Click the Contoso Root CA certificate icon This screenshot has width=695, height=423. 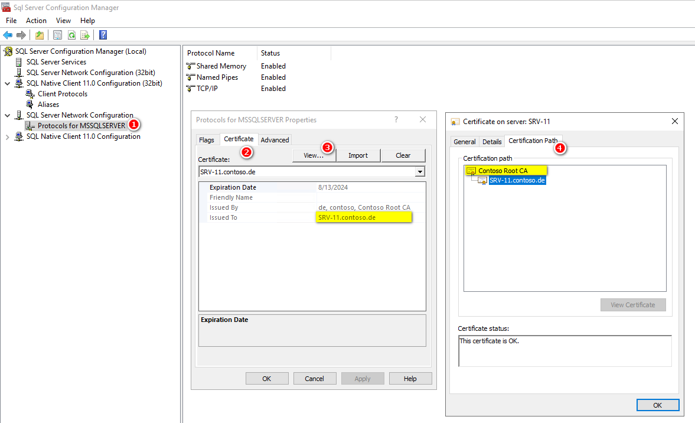pos(471,171)
